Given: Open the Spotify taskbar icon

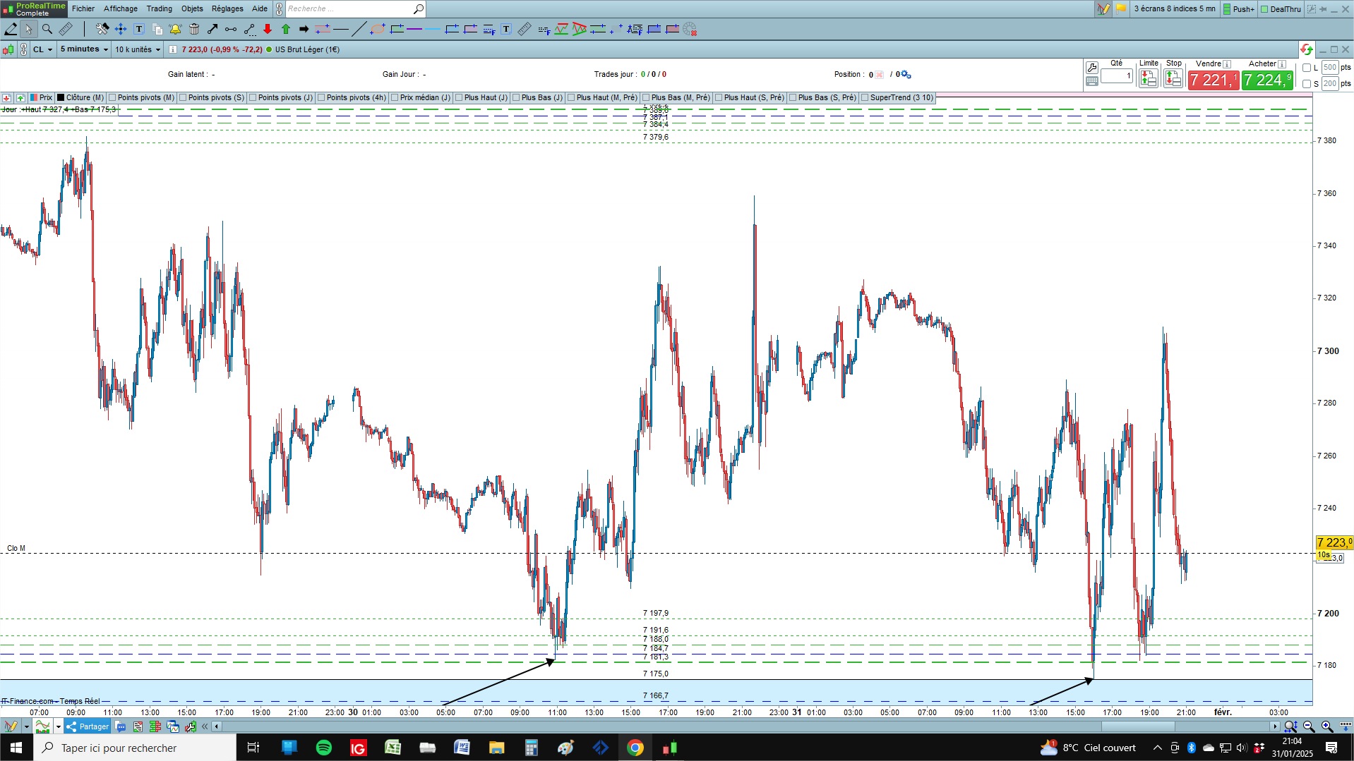Looking at the screenshot, I should [324, 748].
